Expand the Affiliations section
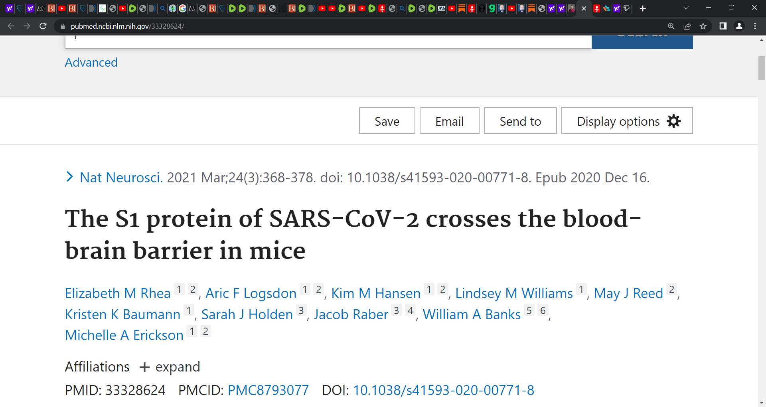The width and height of the screenshot is (766, 407). point(170,367)
